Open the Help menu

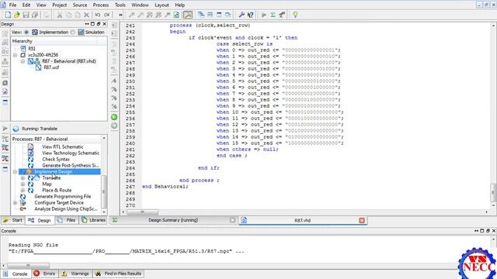coord(179,5)
